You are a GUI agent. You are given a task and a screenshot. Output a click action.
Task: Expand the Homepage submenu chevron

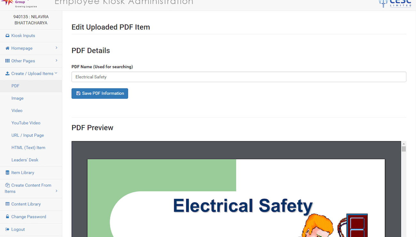click(x=56, y=48)
